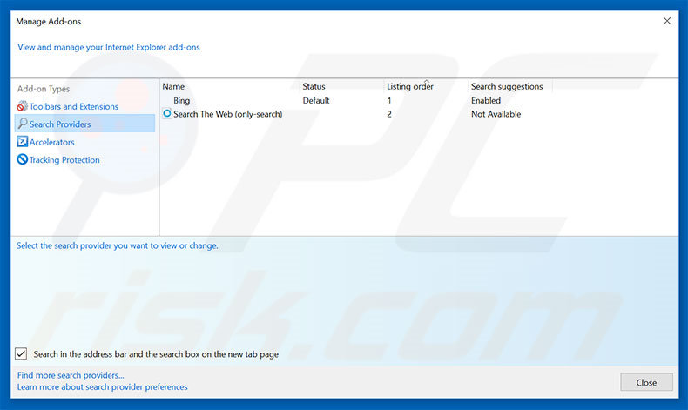Screen dimensions: 688x410
Task: Click the Search Providers magnifier icon
Action: point(22,124)
